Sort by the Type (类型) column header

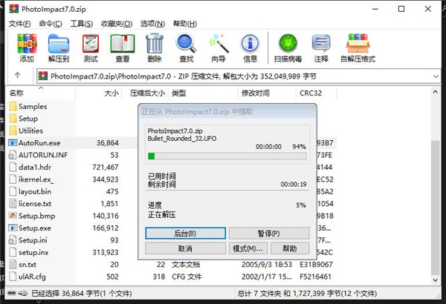pos(203,93)
